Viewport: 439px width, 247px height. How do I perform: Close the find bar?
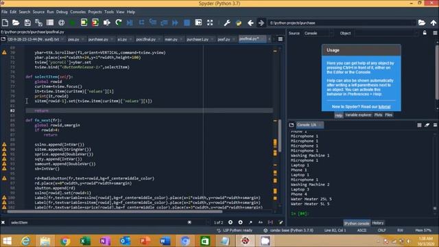(3, 222)
